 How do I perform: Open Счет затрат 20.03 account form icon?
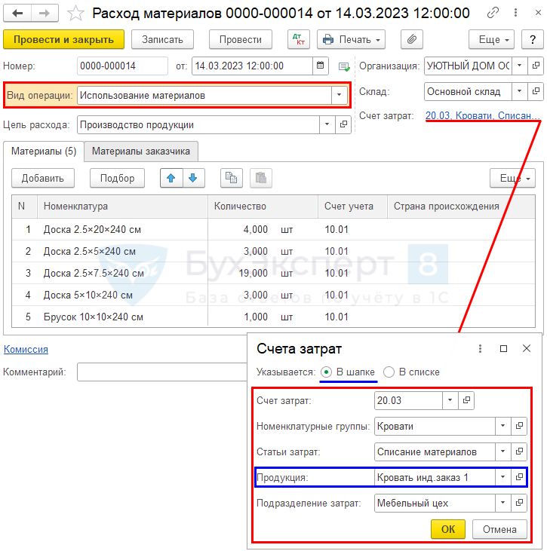[x=466, y=400]
